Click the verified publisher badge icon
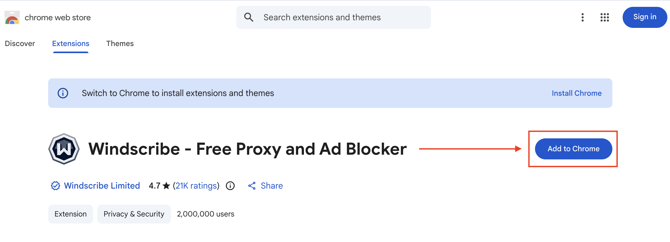 56,186
